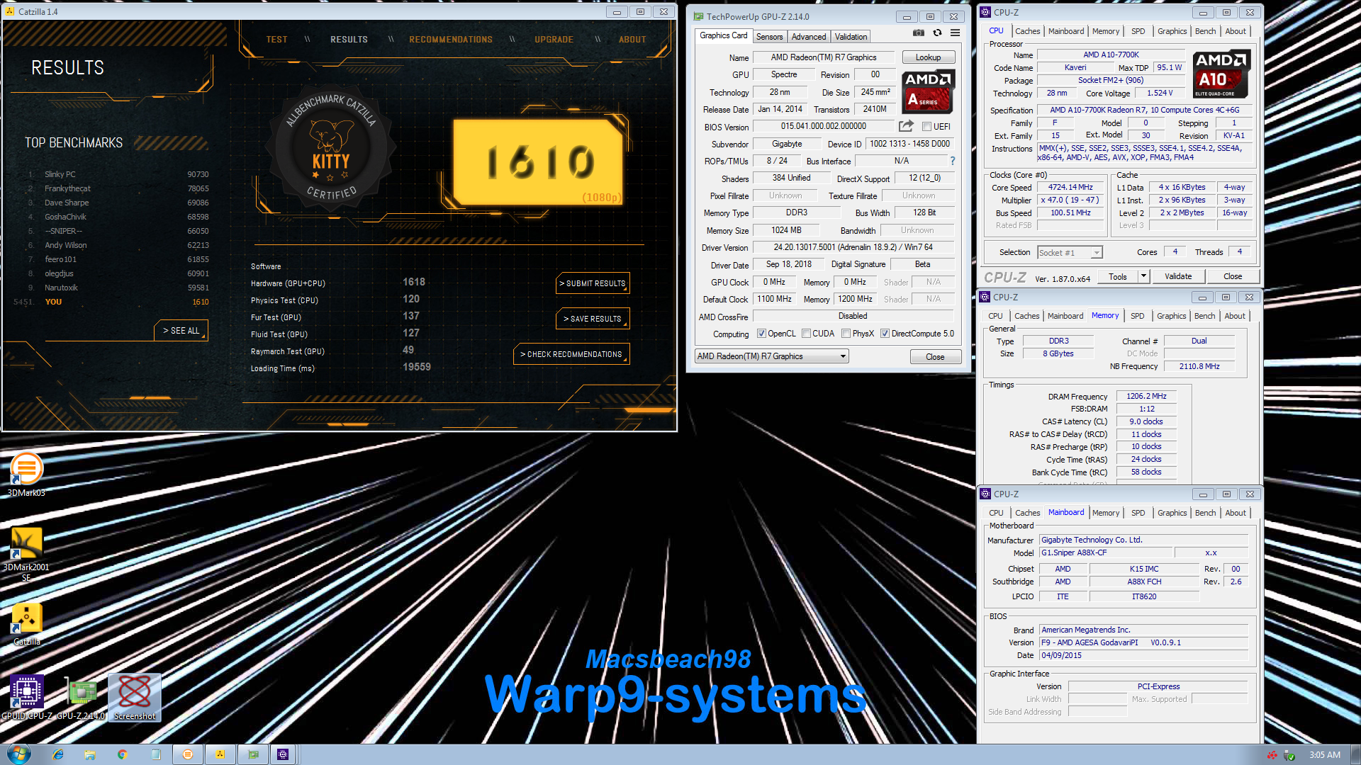Open the GPU-Z.2.14.0 desktop icon

[82, 697]
